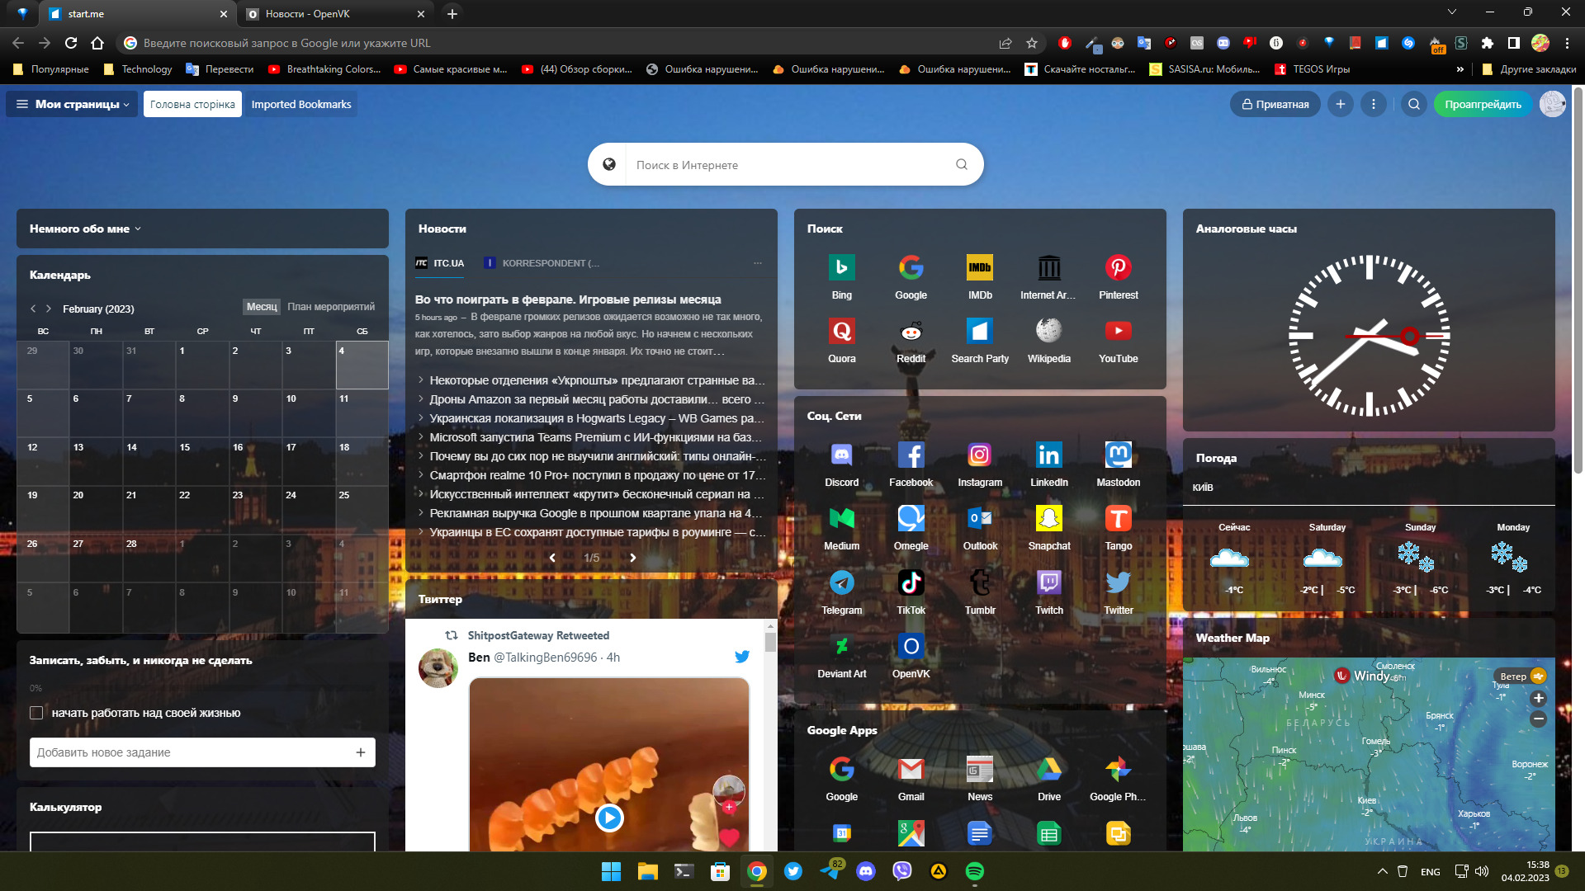Open Gmail in Google Apps widget
The height and width of the screenshot is (891, 1585).
[911, 770]
